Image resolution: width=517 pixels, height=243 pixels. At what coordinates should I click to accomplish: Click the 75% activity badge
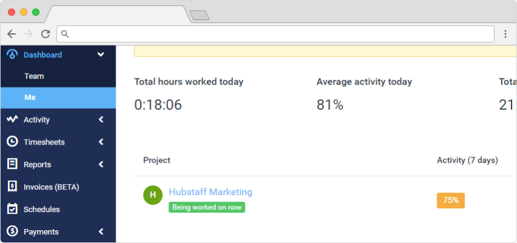(x=451, y=200)
